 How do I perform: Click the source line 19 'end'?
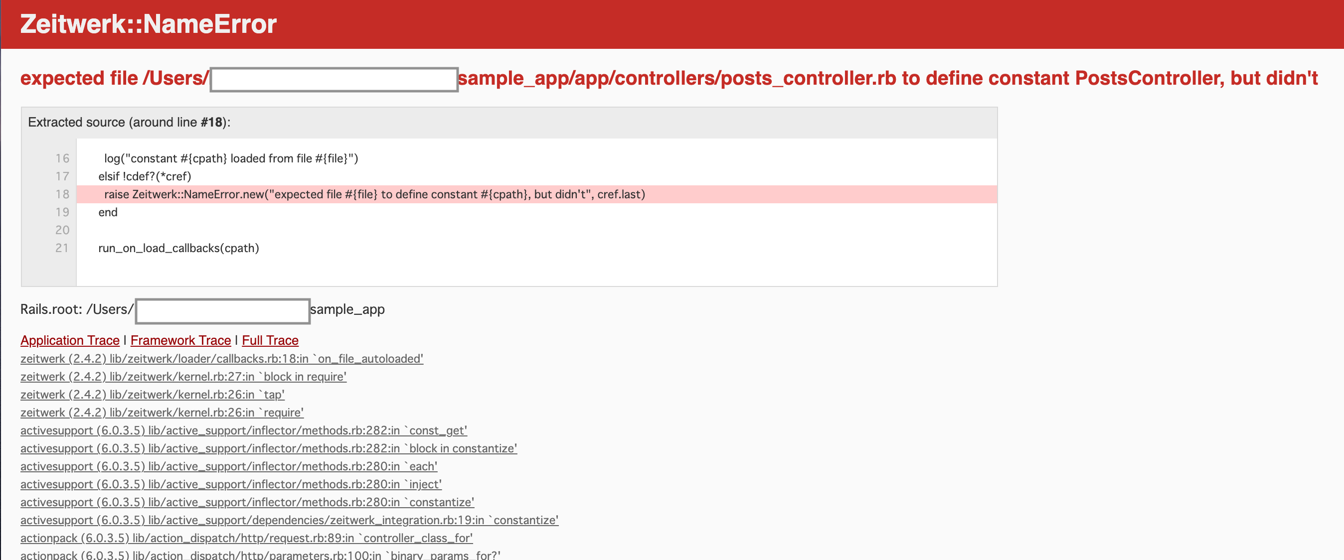coord(108,212)
